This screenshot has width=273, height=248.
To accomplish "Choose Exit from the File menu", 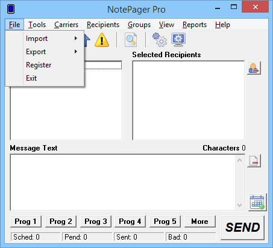I will pos(45,78).
